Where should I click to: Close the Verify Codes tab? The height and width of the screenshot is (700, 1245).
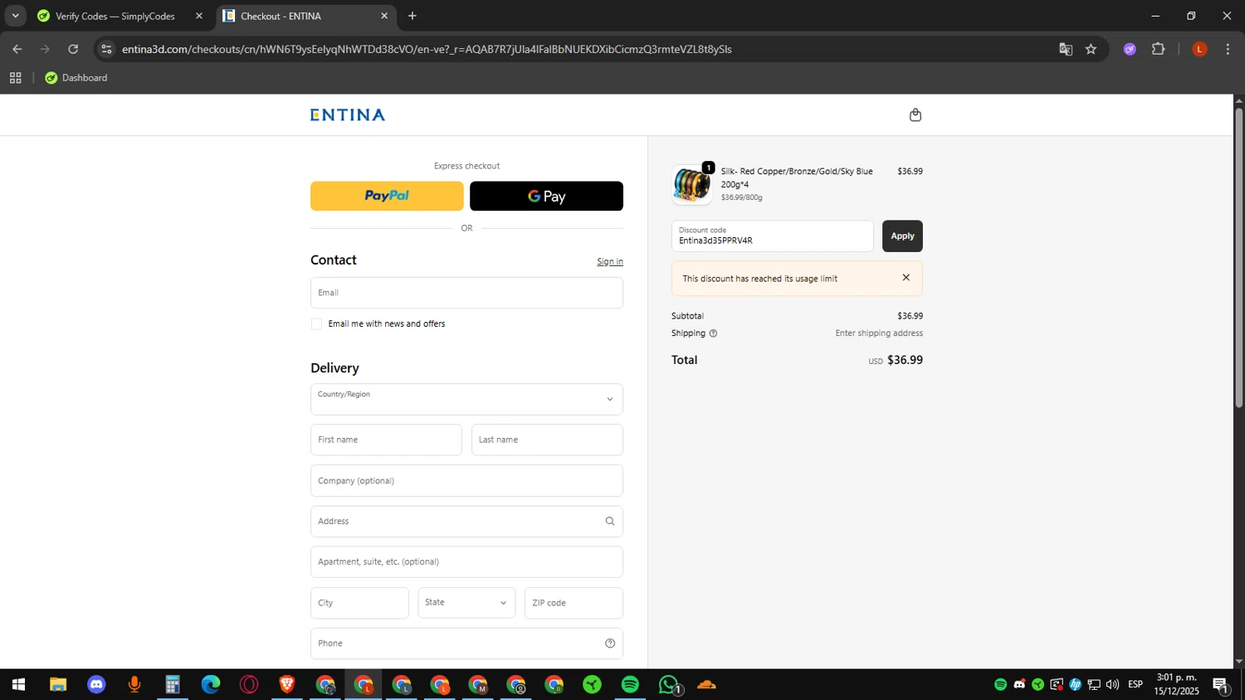click(x=199, y=16)
